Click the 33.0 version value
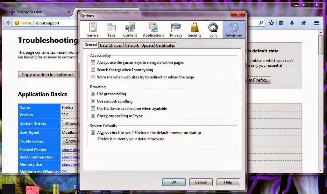The height and width of the screenshot is (194, 327). pos(65,115)
